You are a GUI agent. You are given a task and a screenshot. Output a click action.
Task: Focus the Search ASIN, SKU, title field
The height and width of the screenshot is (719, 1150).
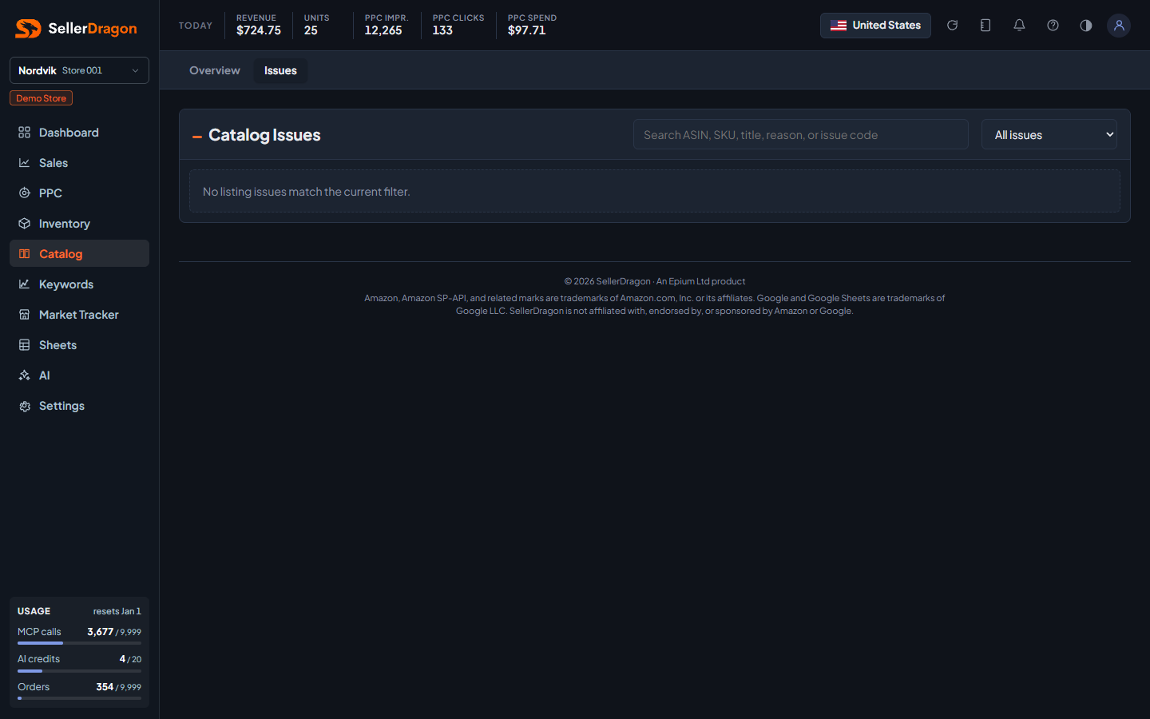tap(801, 135)
